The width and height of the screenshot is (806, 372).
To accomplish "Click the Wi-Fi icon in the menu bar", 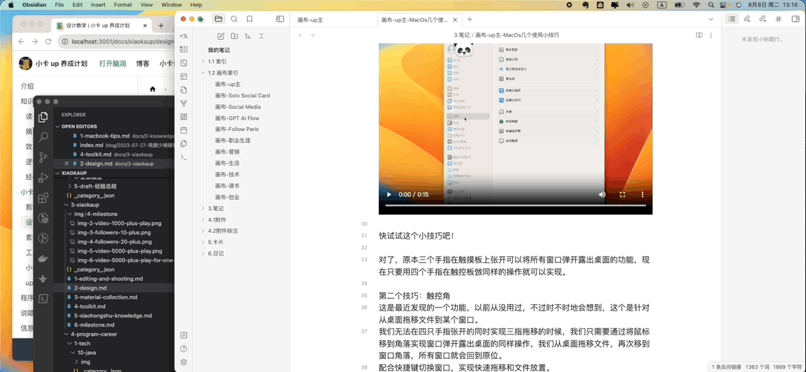I will tap(697, 5).
